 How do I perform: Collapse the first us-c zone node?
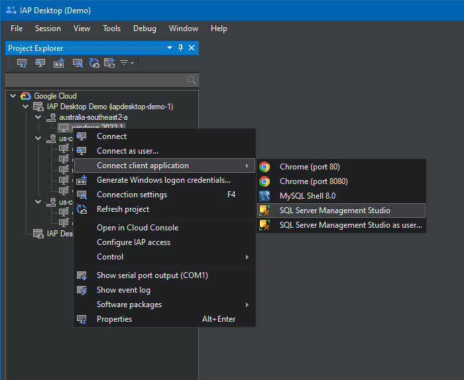(x=38, y=138)
